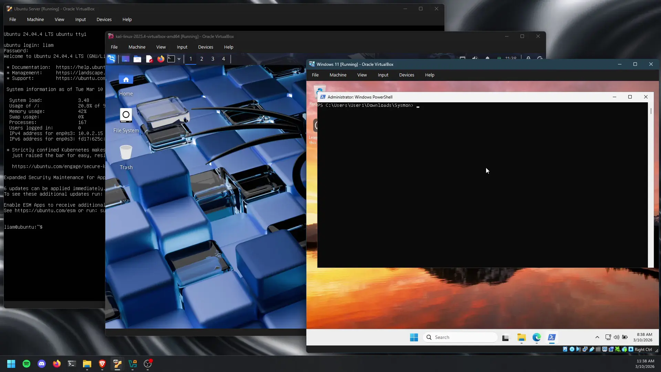Viewport: 661px width, 372px height.
Task: Open host clock showing 11:38 AM
Action: coord(645,364)
